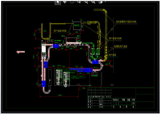Image resolution: width=160 pixels, height=114 pixels.
Task: Click the 贴标机 labeling machine box
Action: coord(77,26)
